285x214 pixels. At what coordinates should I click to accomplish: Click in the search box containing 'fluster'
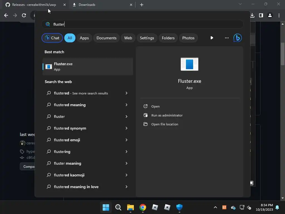pos(142,24)
